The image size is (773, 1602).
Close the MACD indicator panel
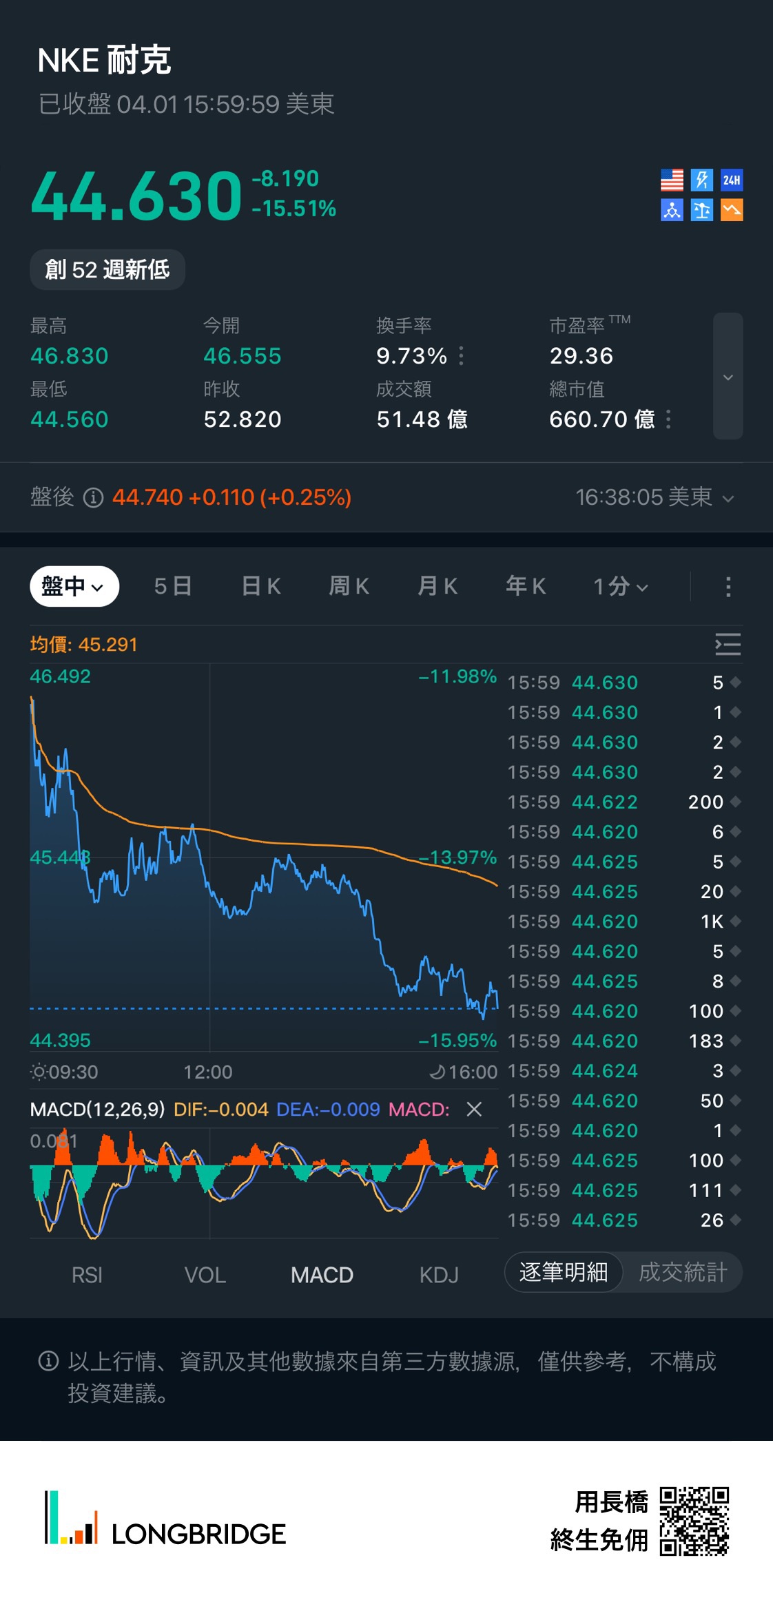tap(474, 1109)
